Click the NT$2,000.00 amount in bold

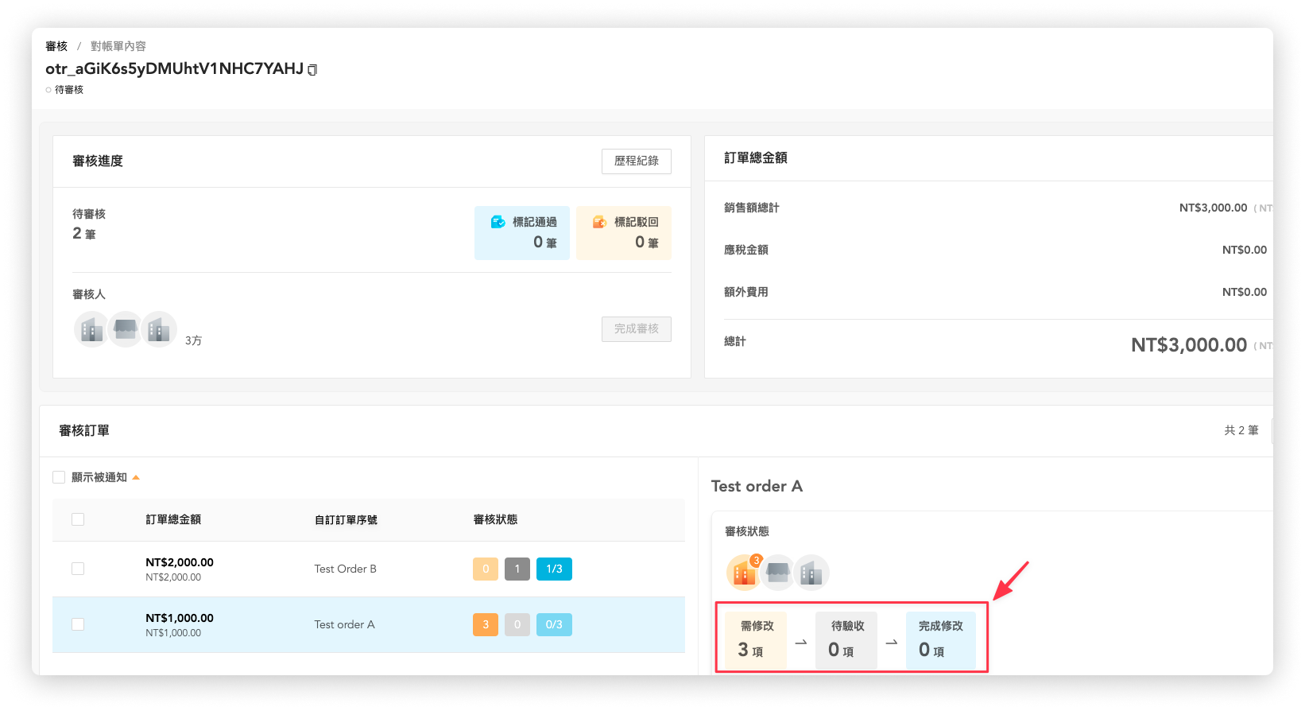pos(180,562)
